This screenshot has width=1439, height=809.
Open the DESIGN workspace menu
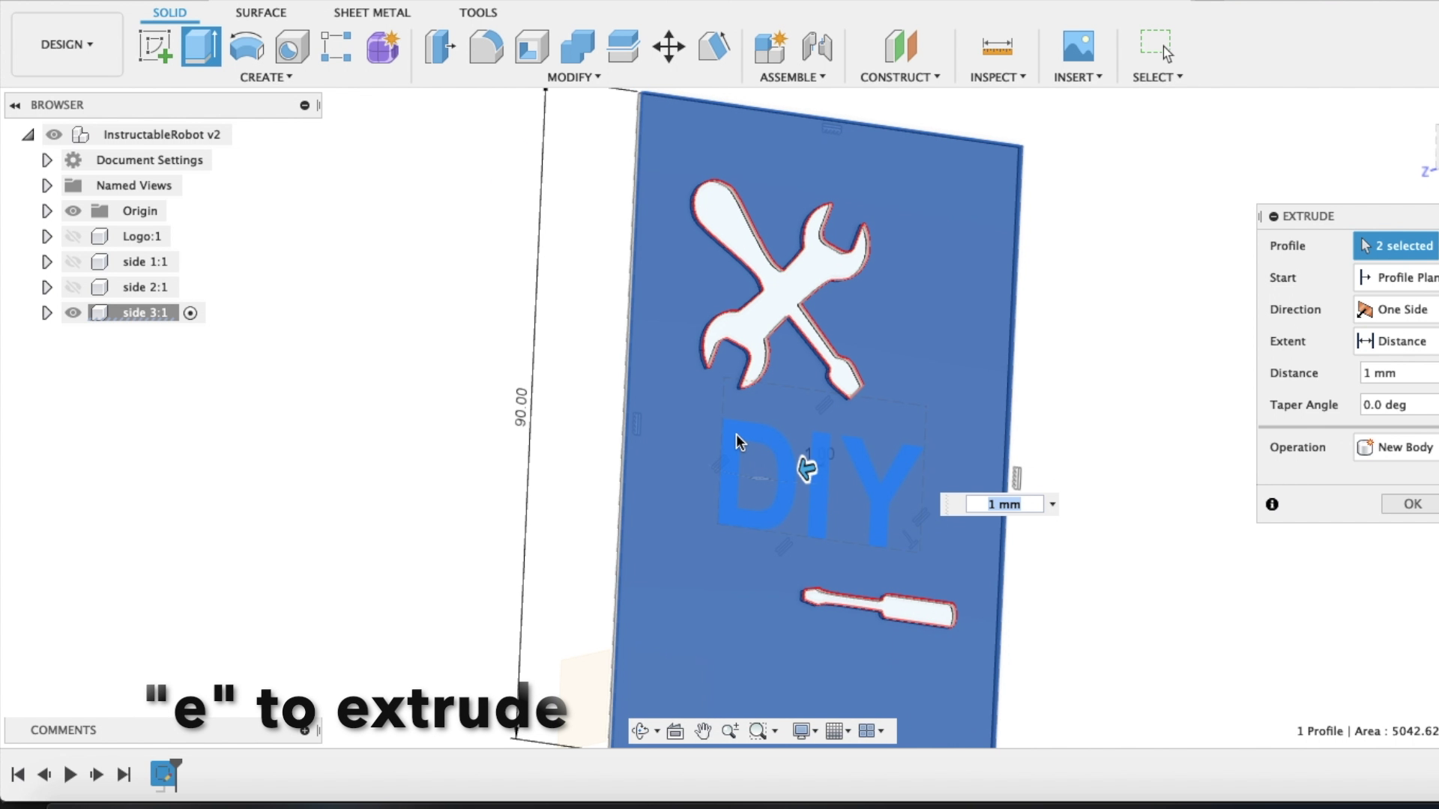pos(66,44)
